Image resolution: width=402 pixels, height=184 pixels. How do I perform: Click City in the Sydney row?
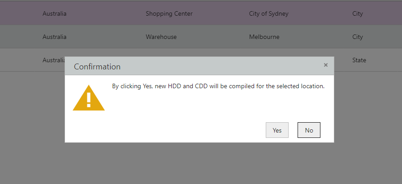(357, 13)
